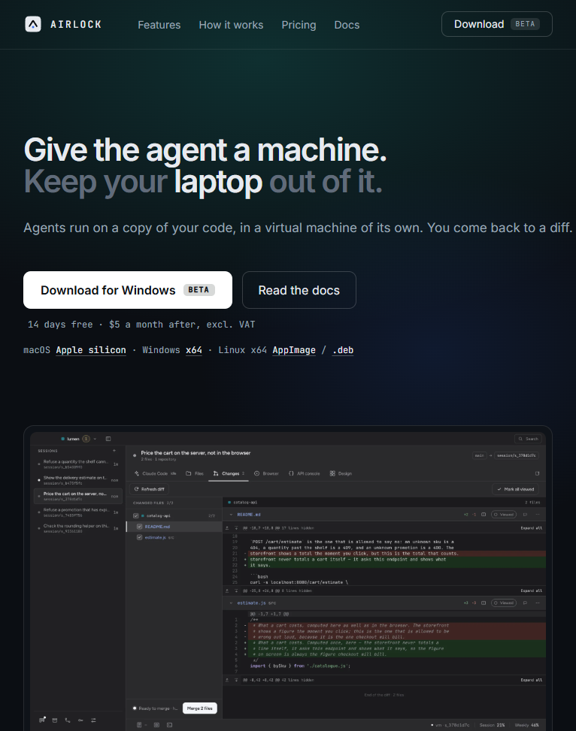Click the Download BETA button in header
The height and width of the screenshot is (731, 576).
tap(496, 24)
